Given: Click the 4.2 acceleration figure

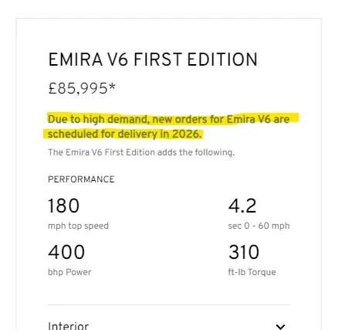Looking at the screenshot, I should [242, 206].
